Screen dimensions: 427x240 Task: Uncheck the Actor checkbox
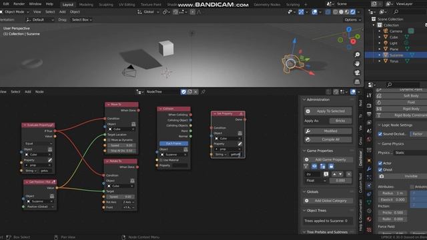pos(380,163)
